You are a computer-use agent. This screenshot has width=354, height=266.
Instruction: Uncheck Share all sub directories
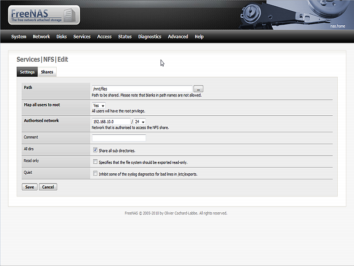click(x=95, y=150)
